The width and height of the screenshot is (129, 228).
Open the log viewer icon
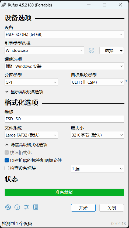(x=36, y=207)
